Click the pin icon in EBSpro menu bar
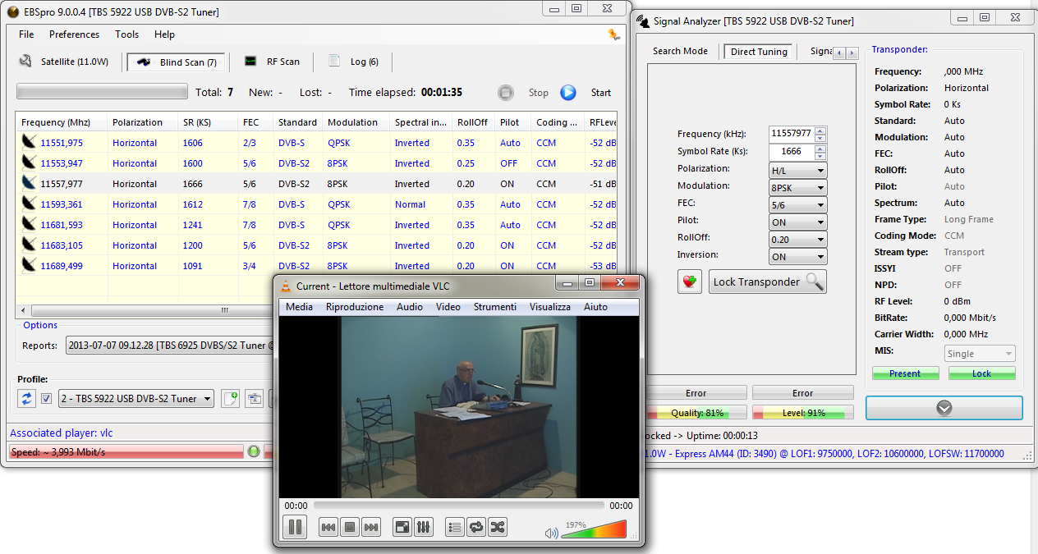Screen dimensions: 1038x554 (x=613, y=34)
